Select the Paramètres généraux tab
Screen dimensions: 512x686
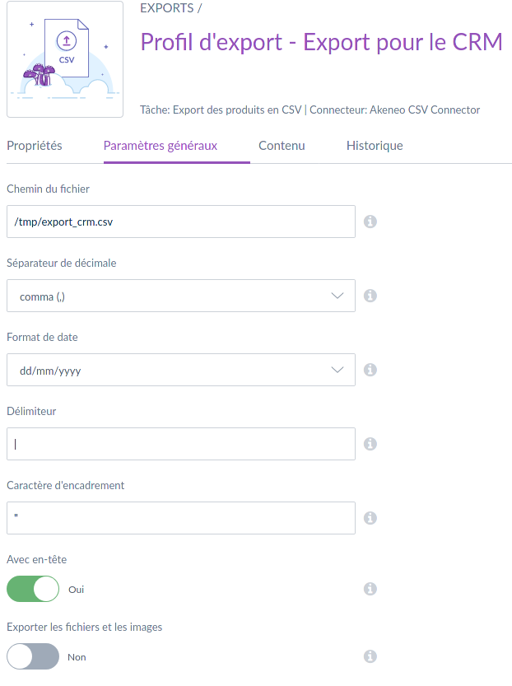coord(161,146)
